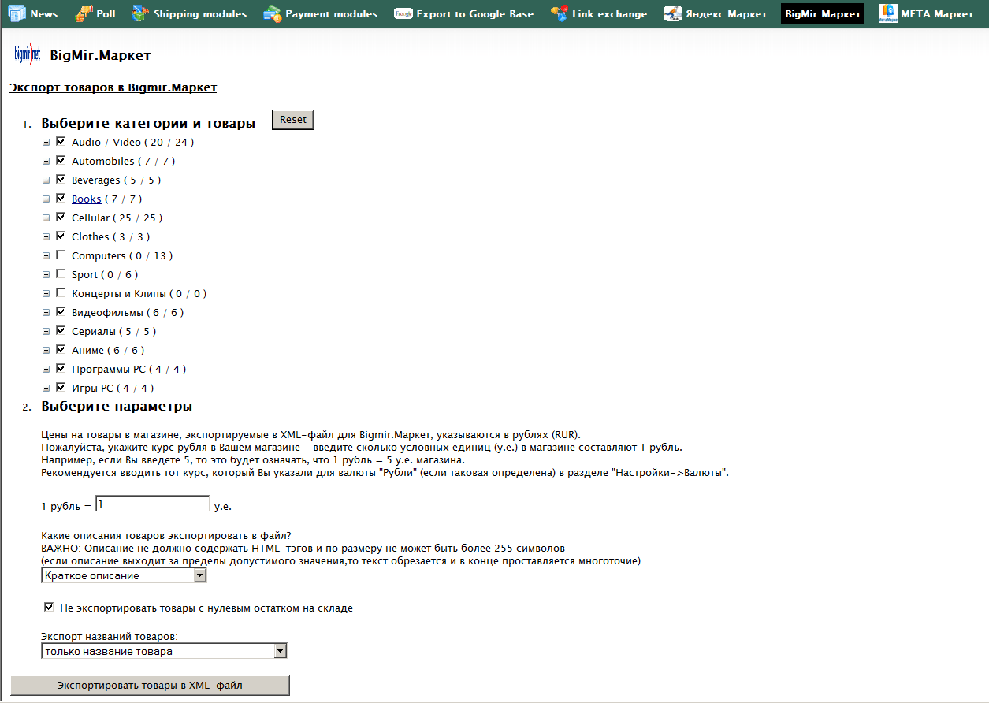989x703 pixels.
Task: Click the 'Экспорт товаров в Bigmir.Маркет' heading
Action: [113, 88]
